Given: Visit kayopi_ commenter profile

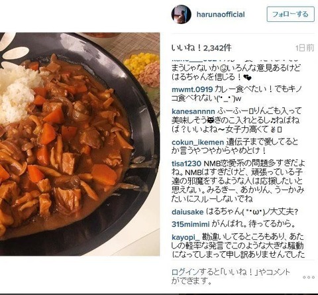Looking at the screenshot, I should point(185,237).
